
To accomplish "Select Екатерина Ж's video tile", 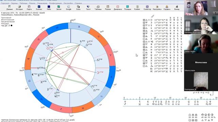I will tap(201, 81).
